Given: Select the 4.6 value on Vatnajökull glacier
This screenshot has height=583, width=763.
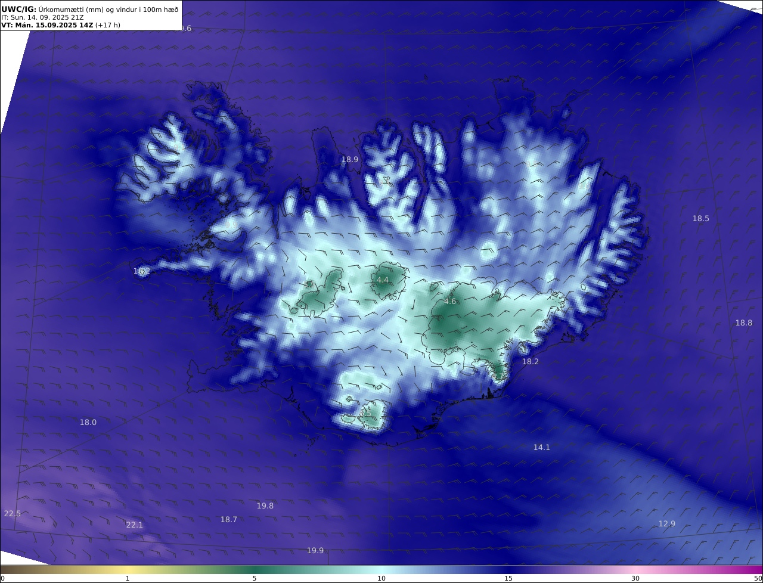Looking at the screenshot, I should click(x=450, y=302).
